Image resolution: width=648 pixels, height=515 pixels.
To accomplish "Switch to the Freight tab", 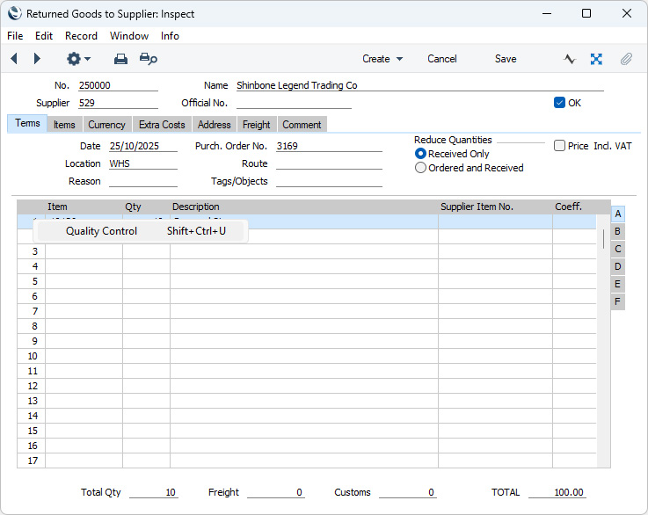I will pyautogui.click(x=256, y=125).
